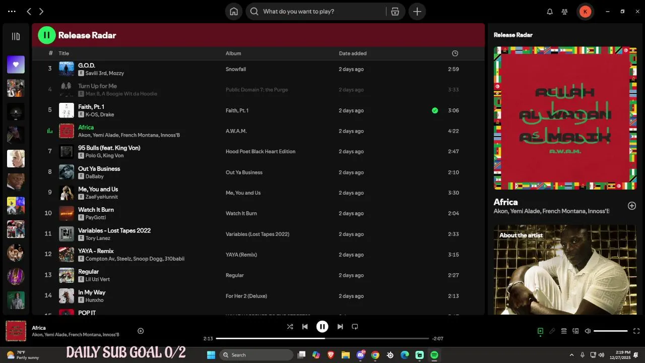
Task: Open Friend Activity icon
Action: click(x=564, y=12)
